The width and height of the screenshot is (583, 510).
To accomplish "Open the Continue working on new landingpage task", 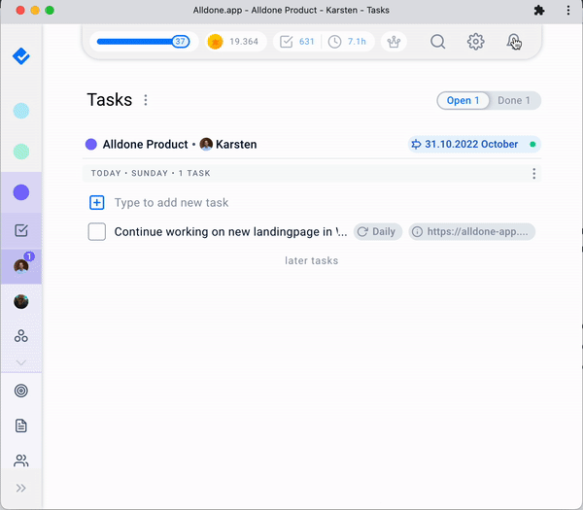I will 230,232.
